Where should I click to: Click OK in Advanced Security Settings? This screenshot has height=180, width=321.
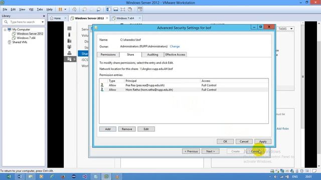coord(225,141)
